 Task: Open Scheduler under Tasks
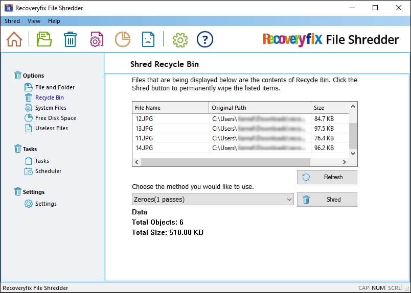(x=48, y=171)
